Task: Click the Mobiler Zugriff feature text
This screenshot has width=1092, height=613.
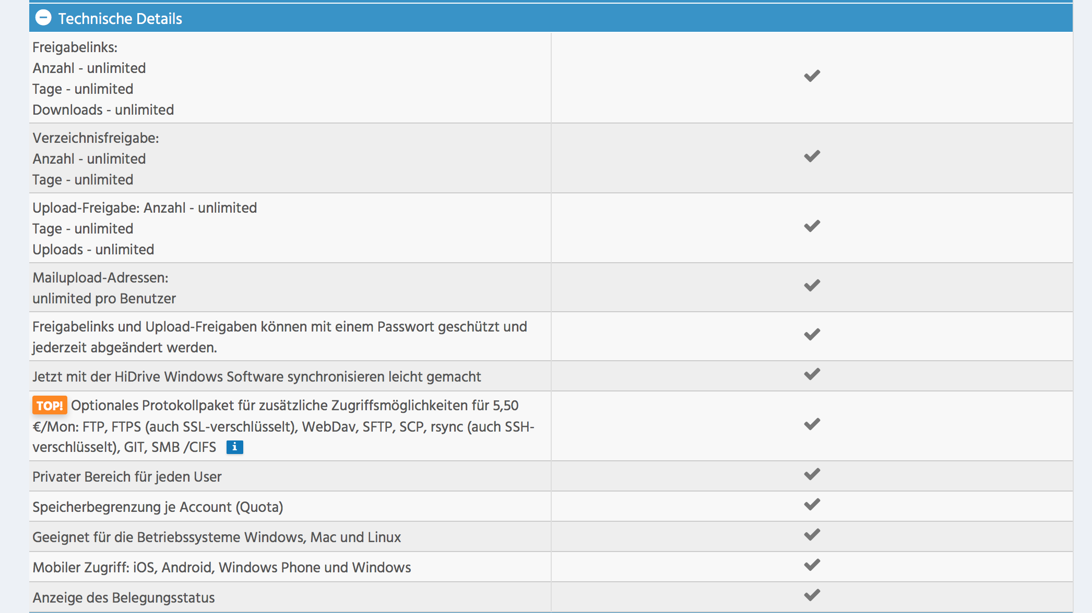Action: click(221, 568)
